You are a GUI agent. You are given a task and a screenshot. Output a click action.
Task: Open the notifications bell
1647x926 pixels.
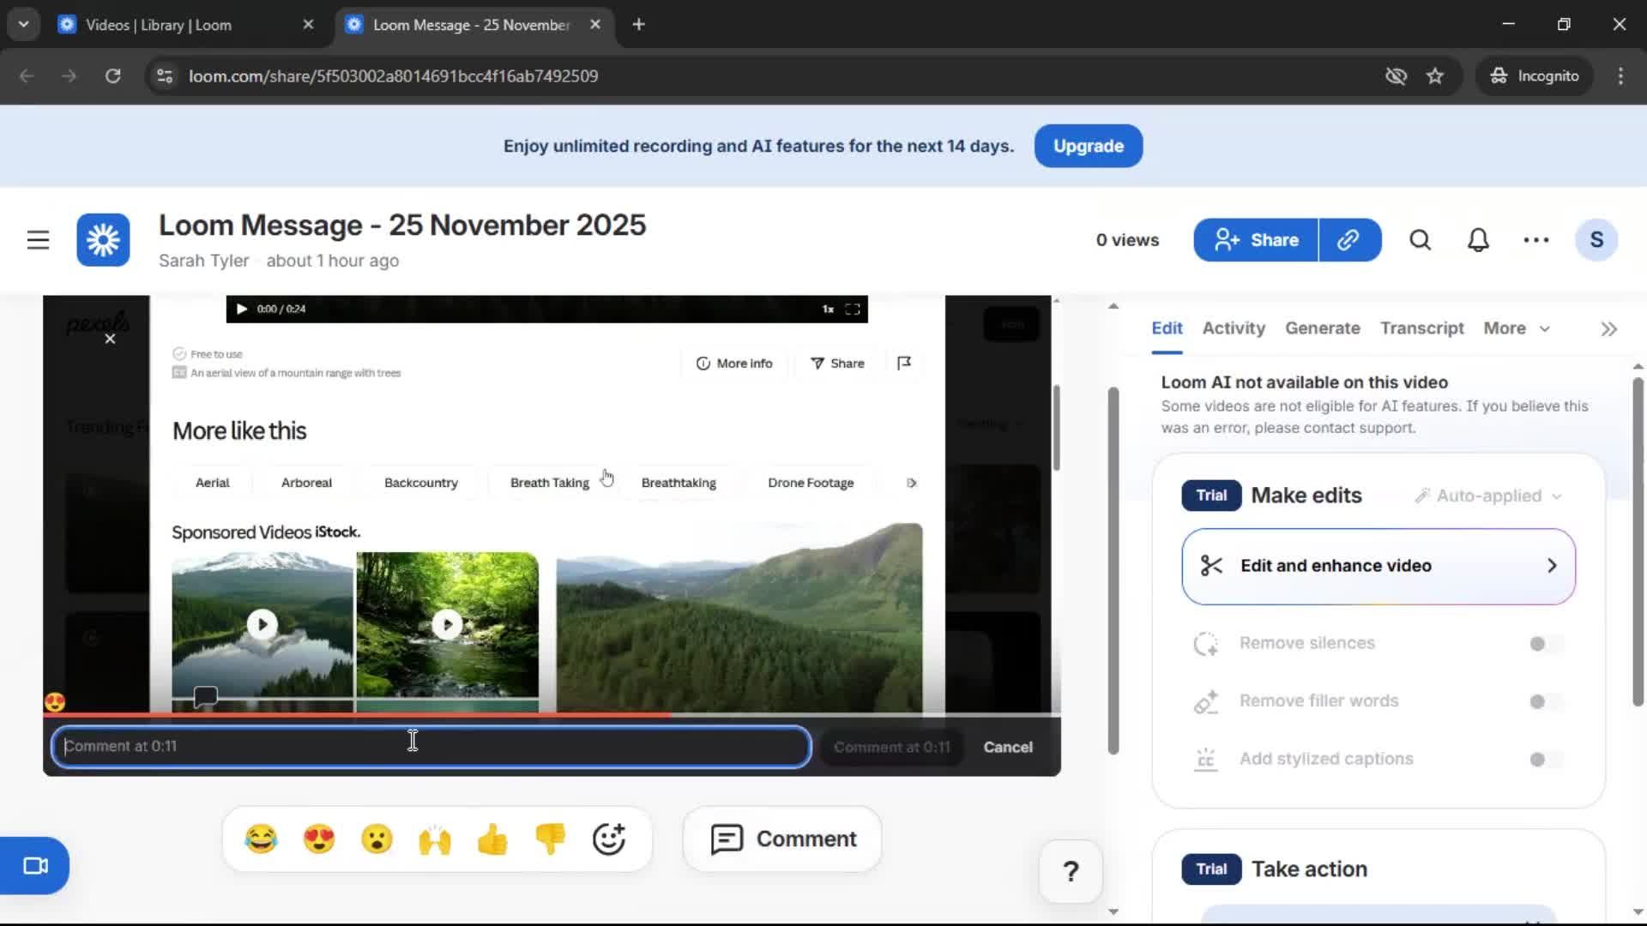click(1477, 240)
